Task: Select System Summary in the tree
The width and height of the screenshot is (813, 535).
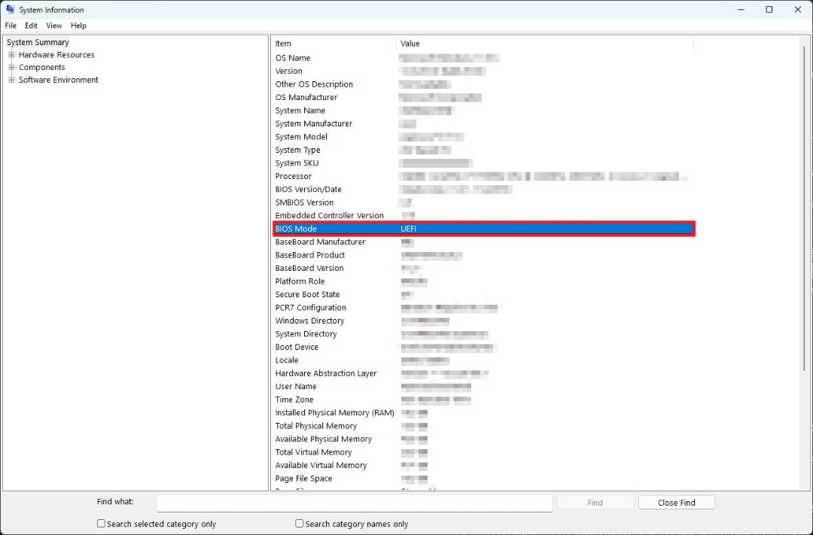Action: 38,42
